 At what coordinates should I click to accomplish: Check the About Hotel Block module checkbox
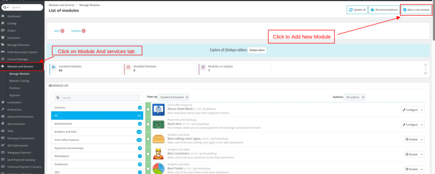point(148,110)
